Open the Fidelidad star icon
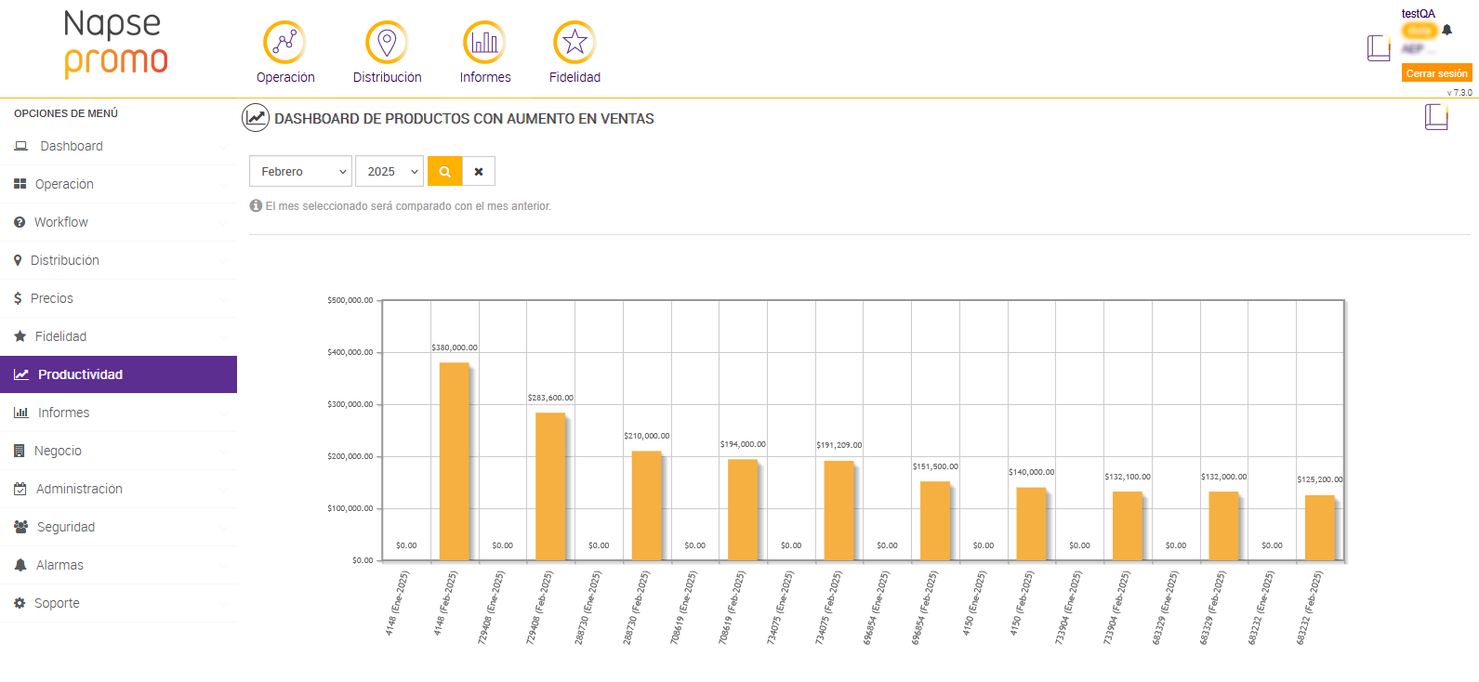Viewport: 1479px width, 682px height. pyautogui.click(x=574, y=43)
